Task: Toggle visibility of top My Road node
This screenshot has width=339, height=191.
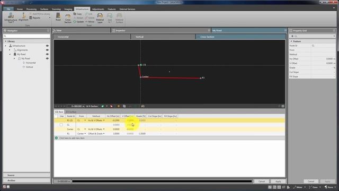Action: pos(47,54)
